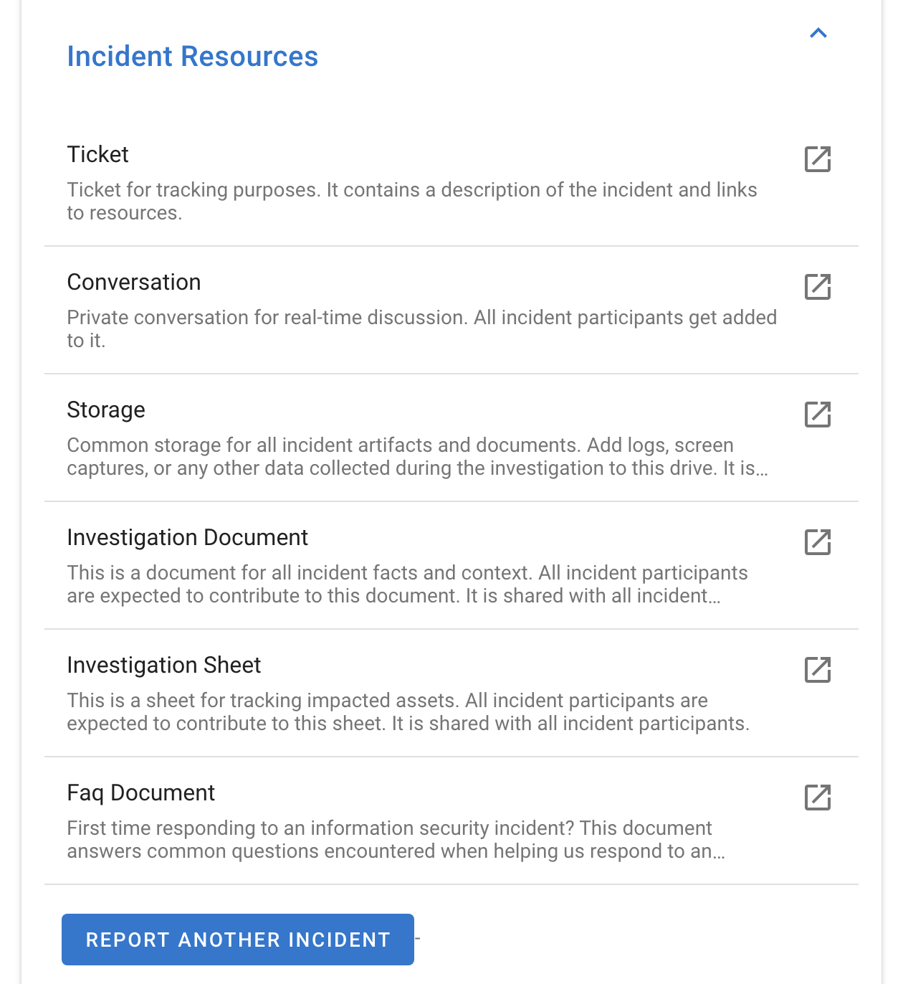Click the Ticket description text
903x984 pixels.
pyautogui.click(x=412, y=202)
